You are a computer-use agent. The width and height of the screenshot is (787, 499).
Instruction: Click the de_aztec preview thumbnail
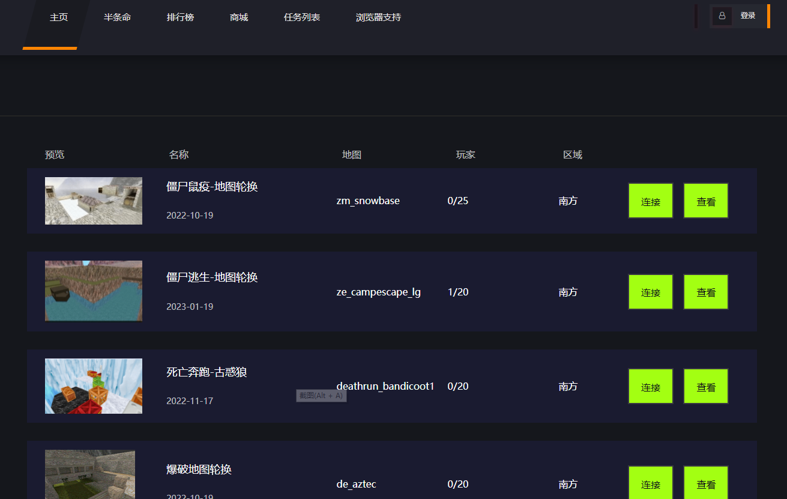click(90, 474)
